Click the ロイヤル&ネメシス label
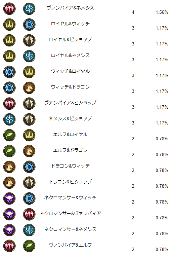 pyautogui.click(x=70, y=56)
